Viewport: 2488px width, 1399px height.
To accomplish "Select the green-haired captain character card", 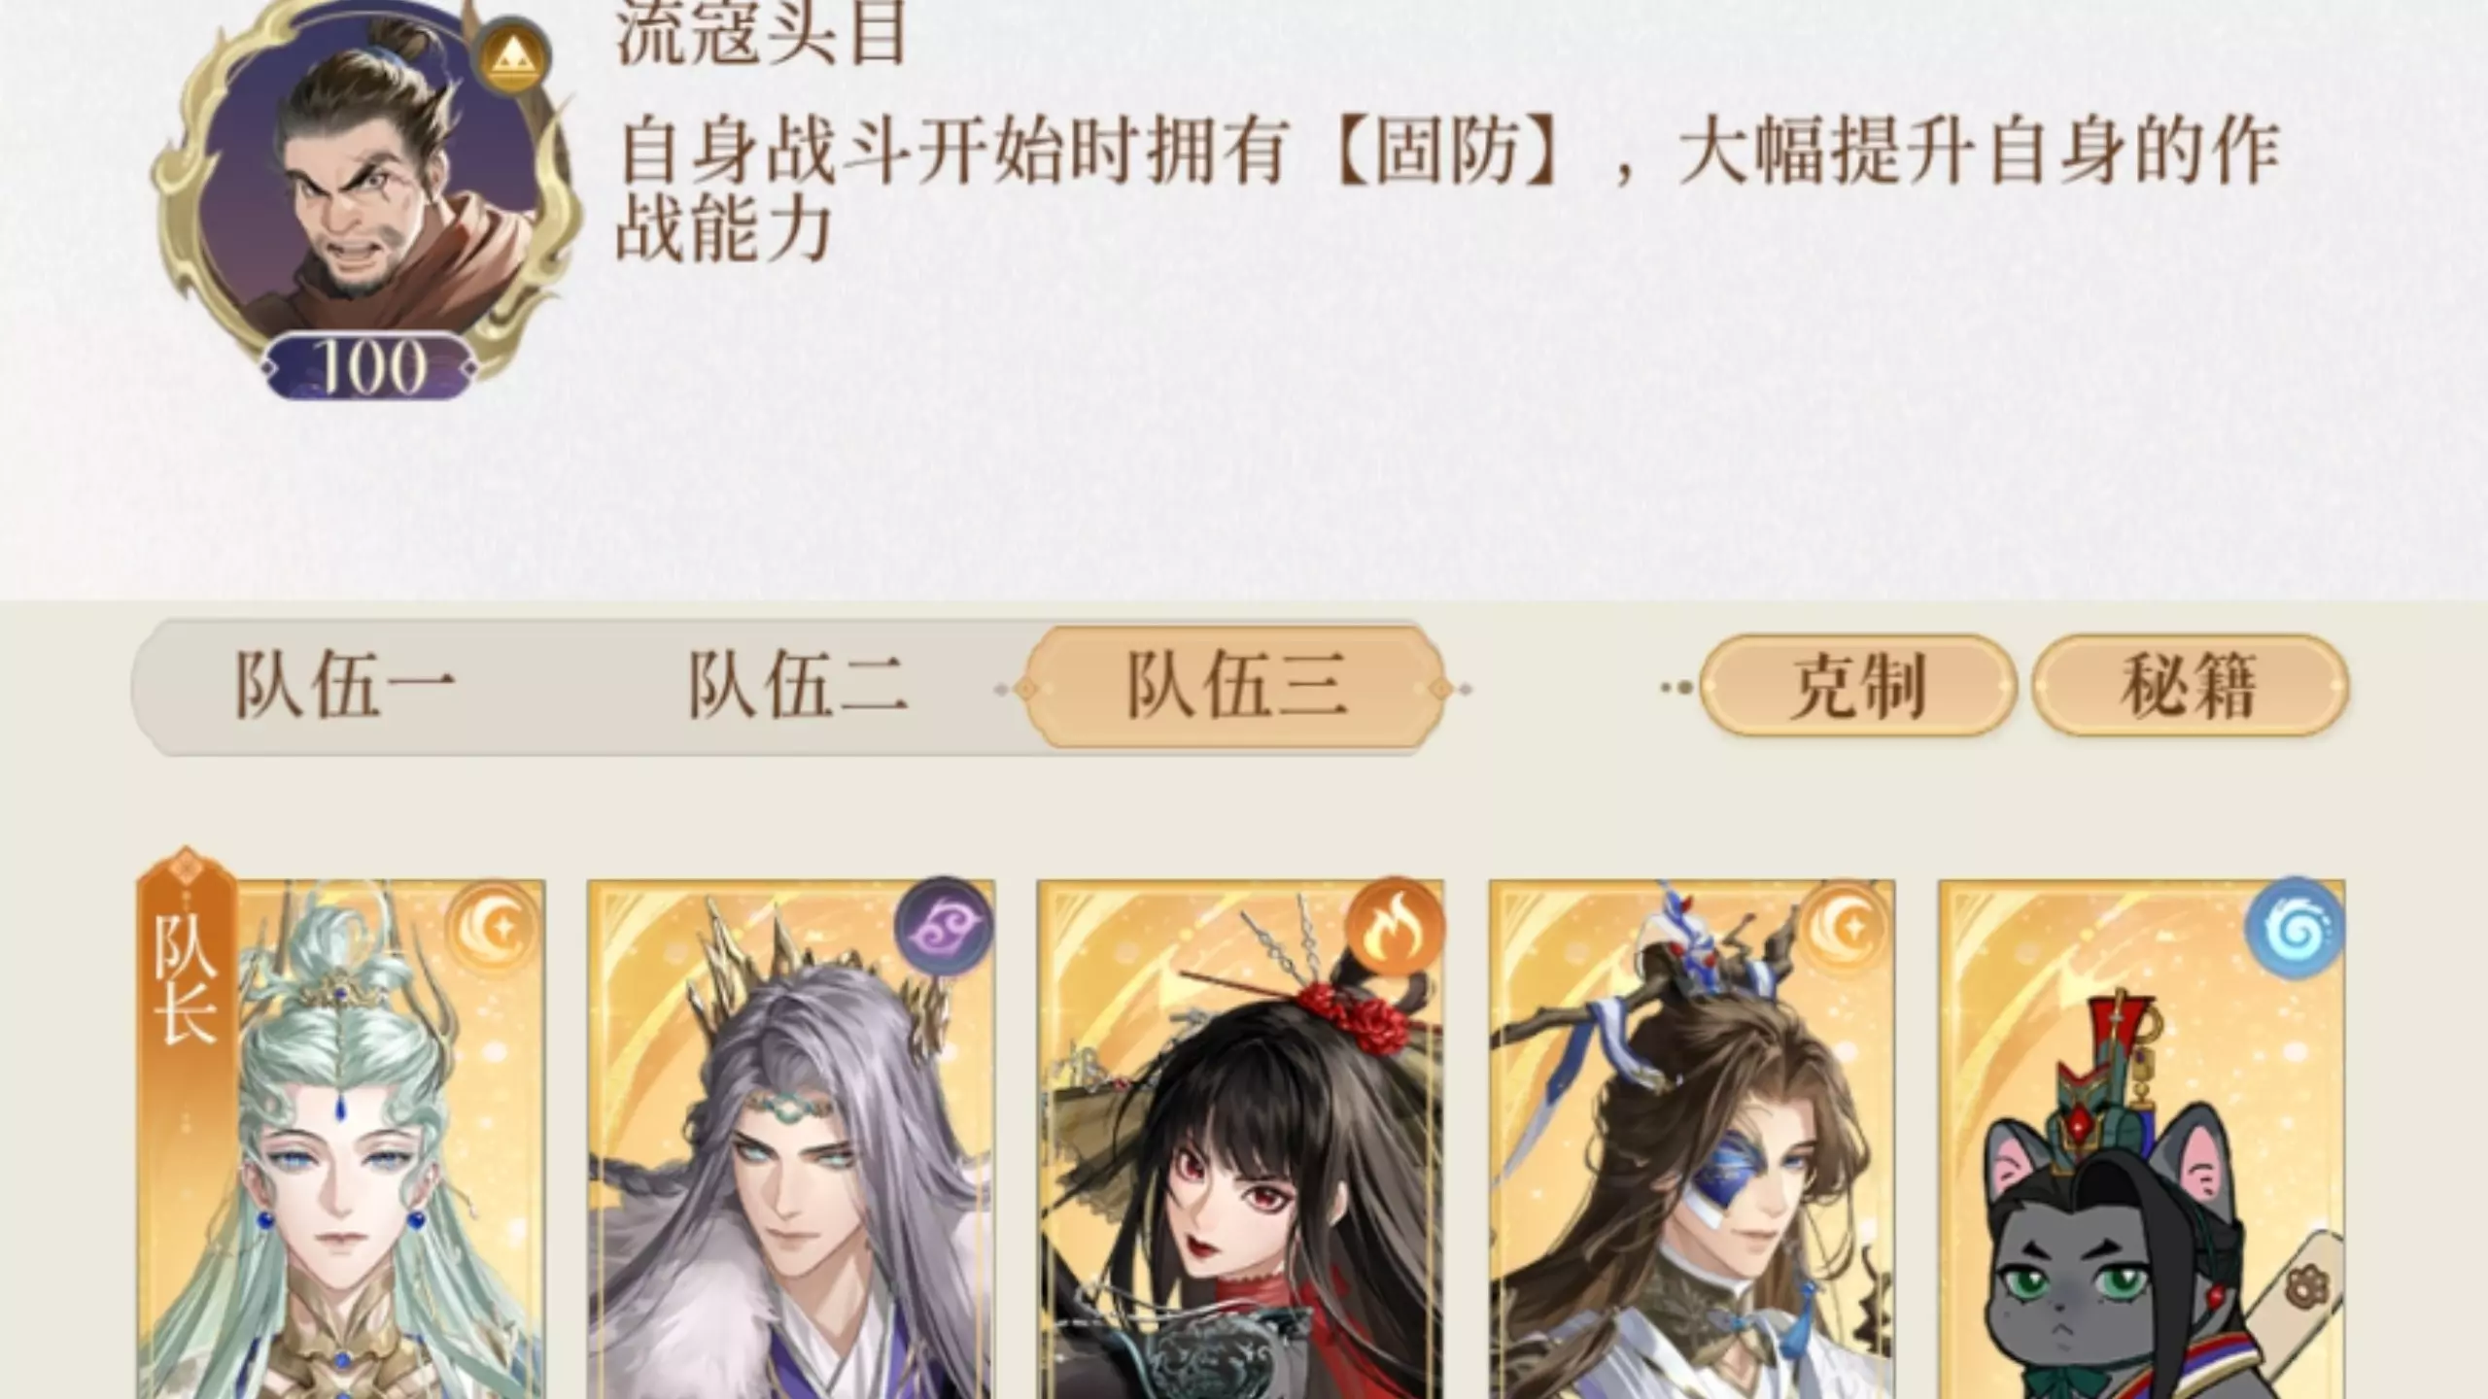I will click(340, 1139).
